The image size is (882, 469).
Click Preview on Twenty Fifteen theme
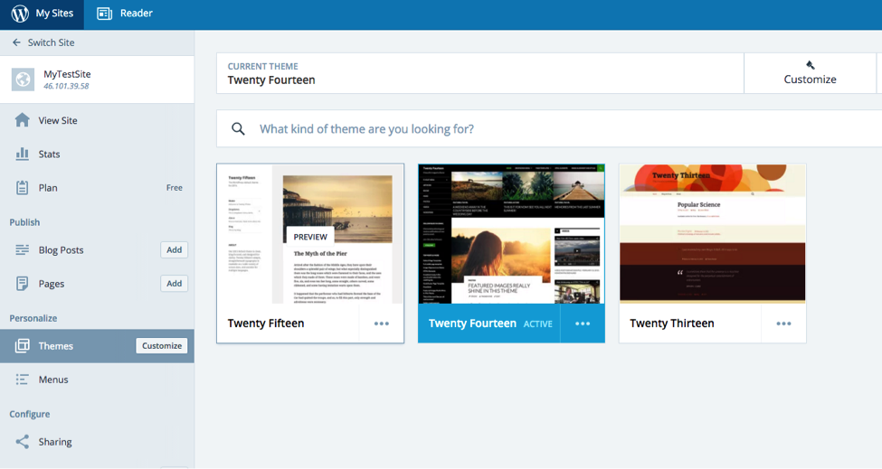310,237
